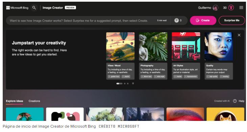Click the 5 min wait label
This screenshot has height=132, width=247.
[162, 21]
